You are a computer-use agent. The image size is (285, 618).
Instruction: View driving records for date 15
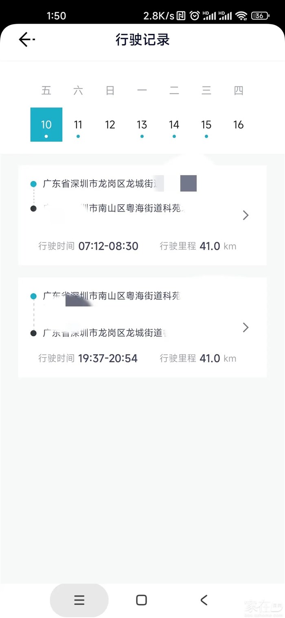pos(206,125)
